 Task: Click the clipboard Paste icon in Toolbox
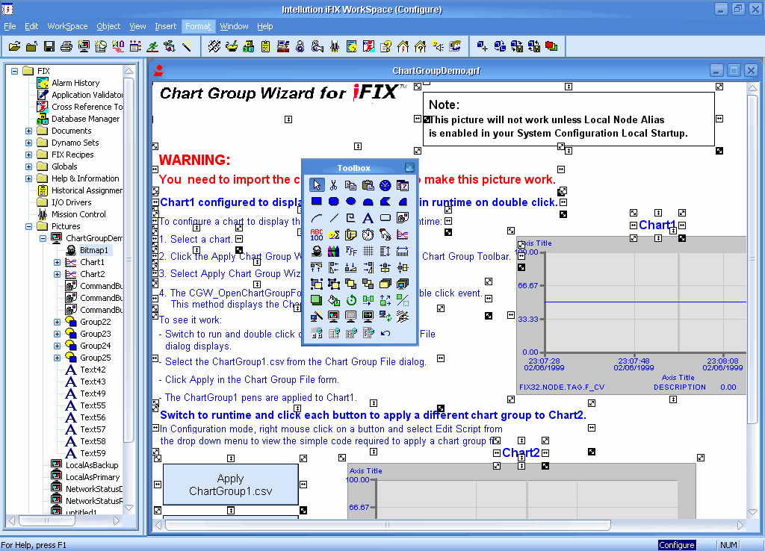pyautogui.click(x=368, y=185)
